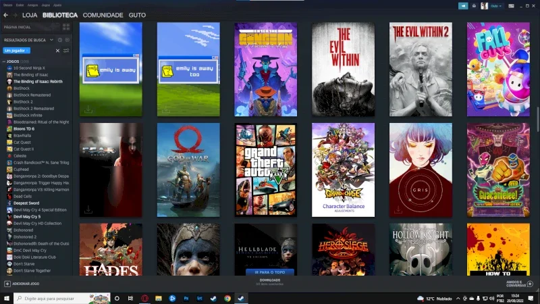Open advanced filter sliders icon
Viewport: 540px width, 304px height.
(x=66, y=51)
